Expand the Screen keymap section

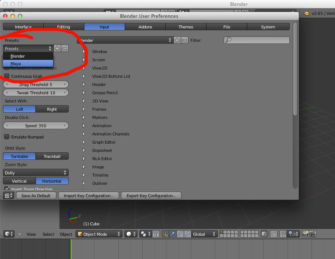(84, 60)
